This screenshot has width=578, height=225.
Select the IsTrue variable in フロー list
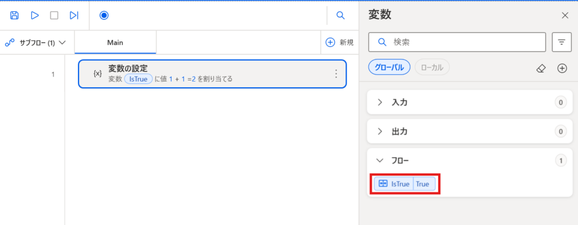point(405,184)
